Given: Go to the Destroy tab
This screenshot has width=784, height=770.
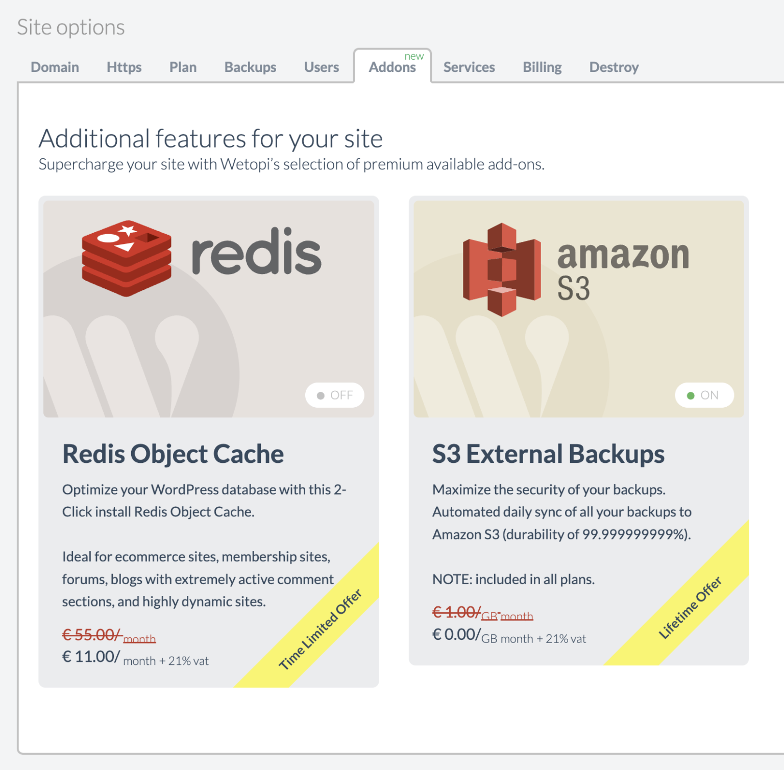Looking at the screenshot, I should pos(614,67).
